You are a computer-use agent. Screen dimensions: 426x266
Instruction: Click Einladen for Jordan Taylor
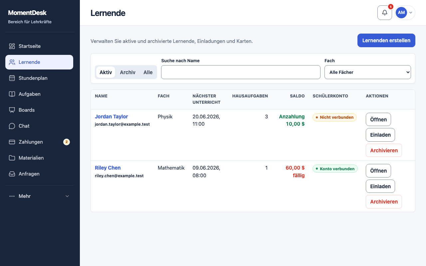(380, 135)
